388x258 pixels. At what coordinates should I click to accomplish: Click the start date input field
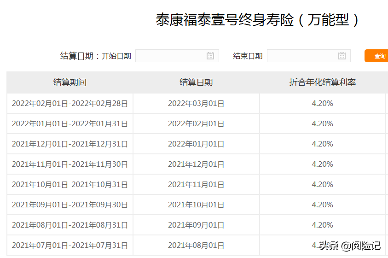click(177, 56)
